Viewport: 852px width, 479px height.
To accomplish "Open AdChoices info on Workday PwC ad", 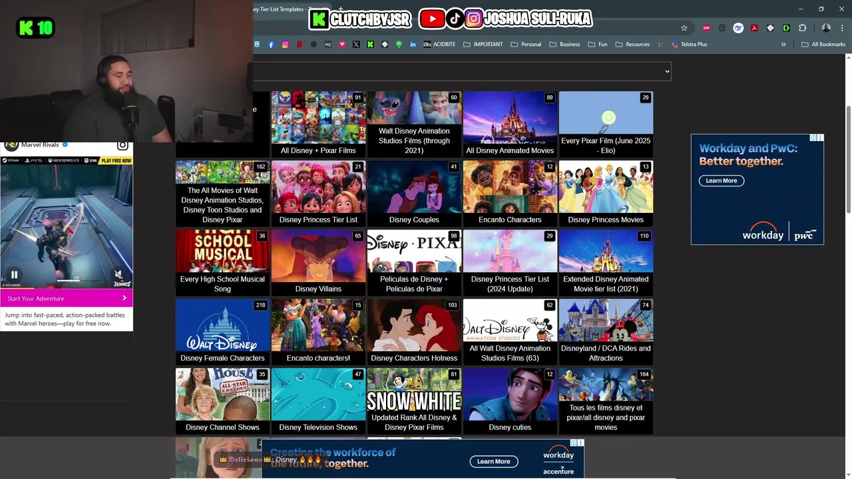I will 813,138.
